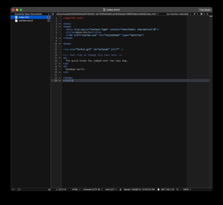Open the HTML language dropdown
Viewport: 223px width, 205px height.
coord(76,189)
